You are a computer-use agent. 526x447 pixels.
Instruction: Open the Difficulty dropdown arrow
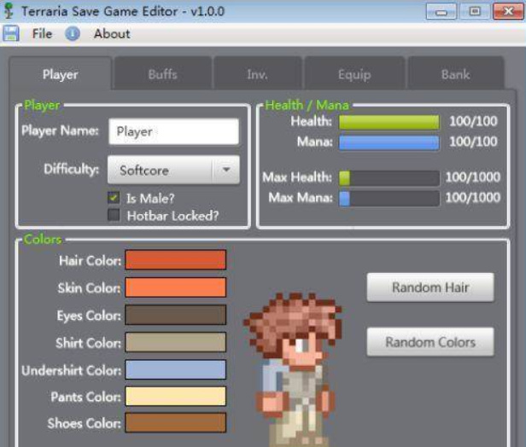pyautogui.click(x=225, y=170)
